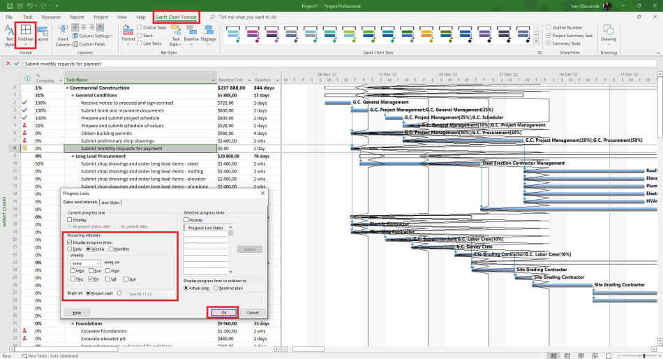Open the Column Settings dropdown
This screenshot has height=359, width=663.
(92, 36)
